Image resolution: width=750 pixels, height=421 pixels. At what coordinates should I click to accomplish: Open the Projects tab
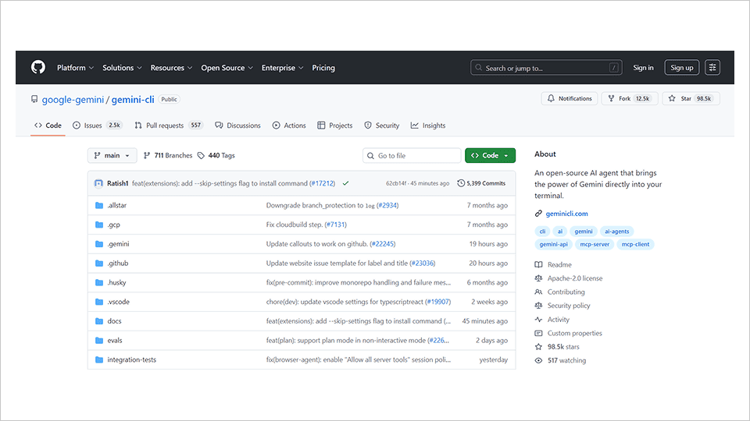tap(335, 125)
